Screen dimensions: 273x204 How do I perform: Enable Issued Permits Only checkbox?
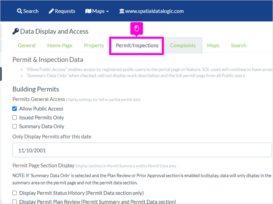point(14,117)
